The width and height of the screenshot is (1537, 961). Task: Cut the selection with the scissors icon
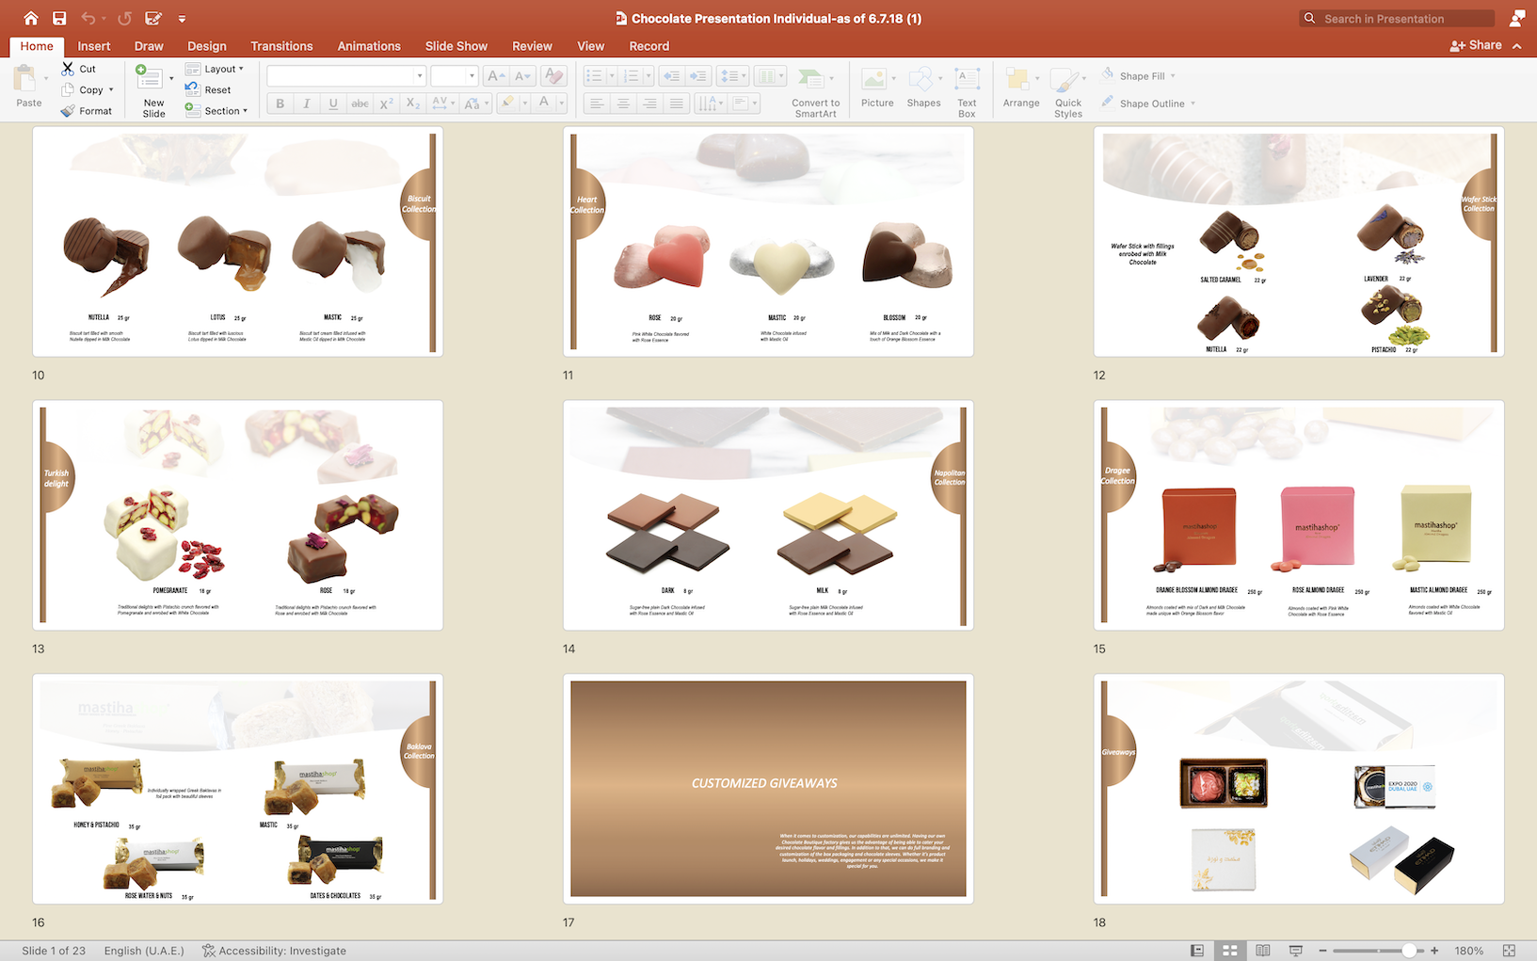point(68,69)
